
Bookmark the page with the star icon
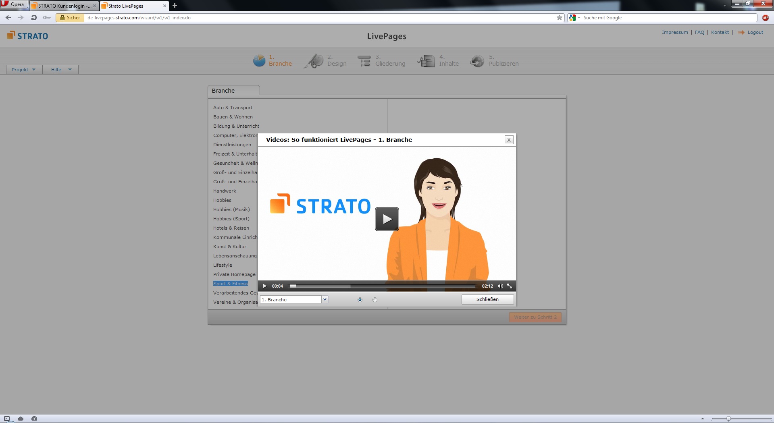tap(559, 18)
